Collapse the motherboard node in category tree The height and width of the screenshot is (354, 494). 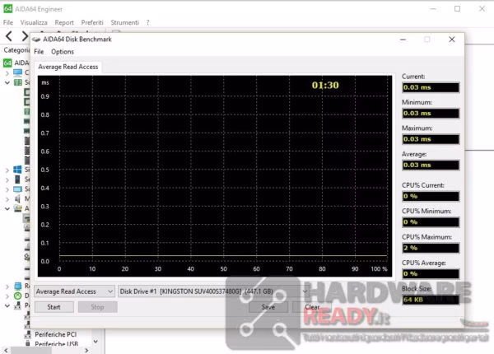coord(7,82)
